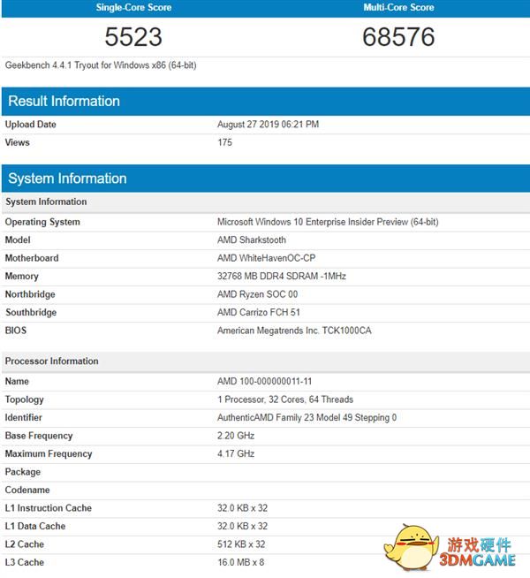This screenshot has width=530, height=578.
Task: Select L3 Cache value 16.0 MB x 8
Action: click(241, 562)
